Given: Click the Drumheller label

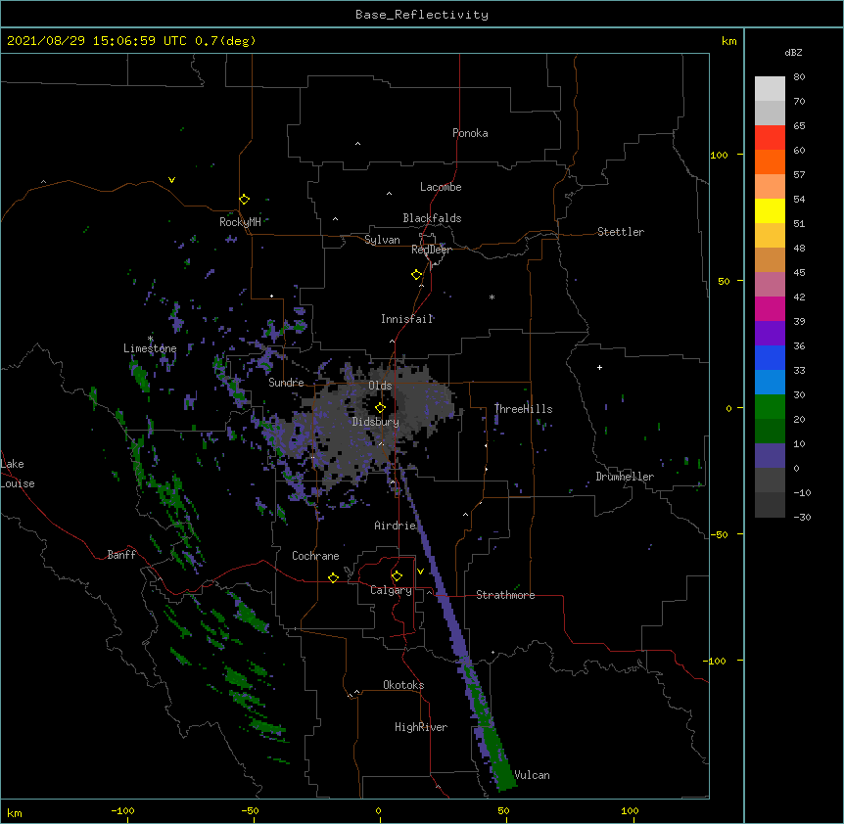Looking at the screenshot, I should (x=625, y=477).
